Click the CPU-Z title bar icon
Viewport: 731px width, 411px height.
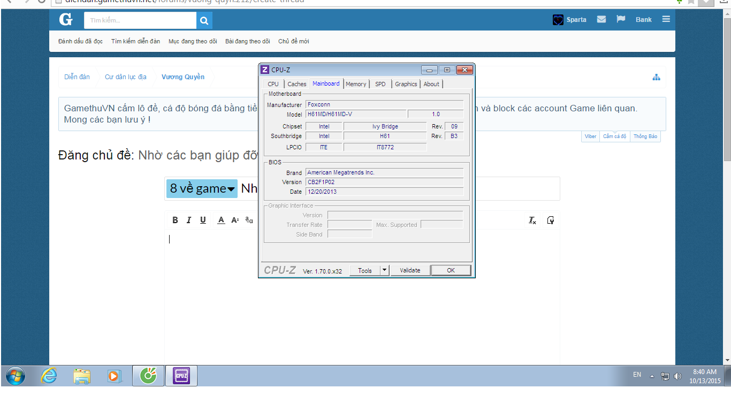264,70
